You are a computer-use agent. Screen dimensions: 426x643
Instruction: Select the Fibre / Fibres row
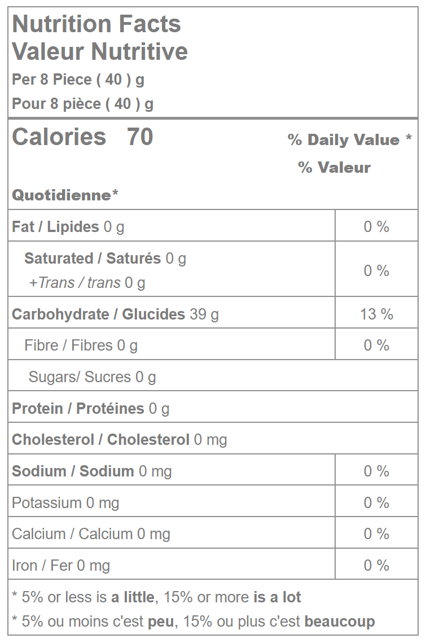coord(81,345)
